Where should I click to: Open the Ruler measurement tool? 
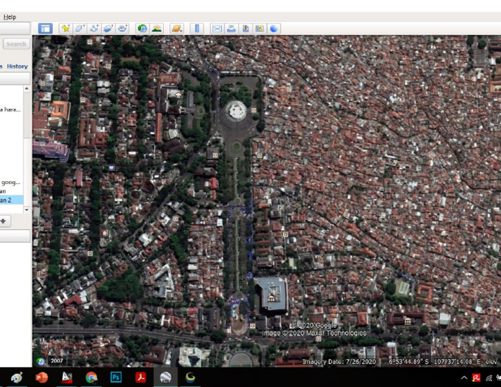197,29
